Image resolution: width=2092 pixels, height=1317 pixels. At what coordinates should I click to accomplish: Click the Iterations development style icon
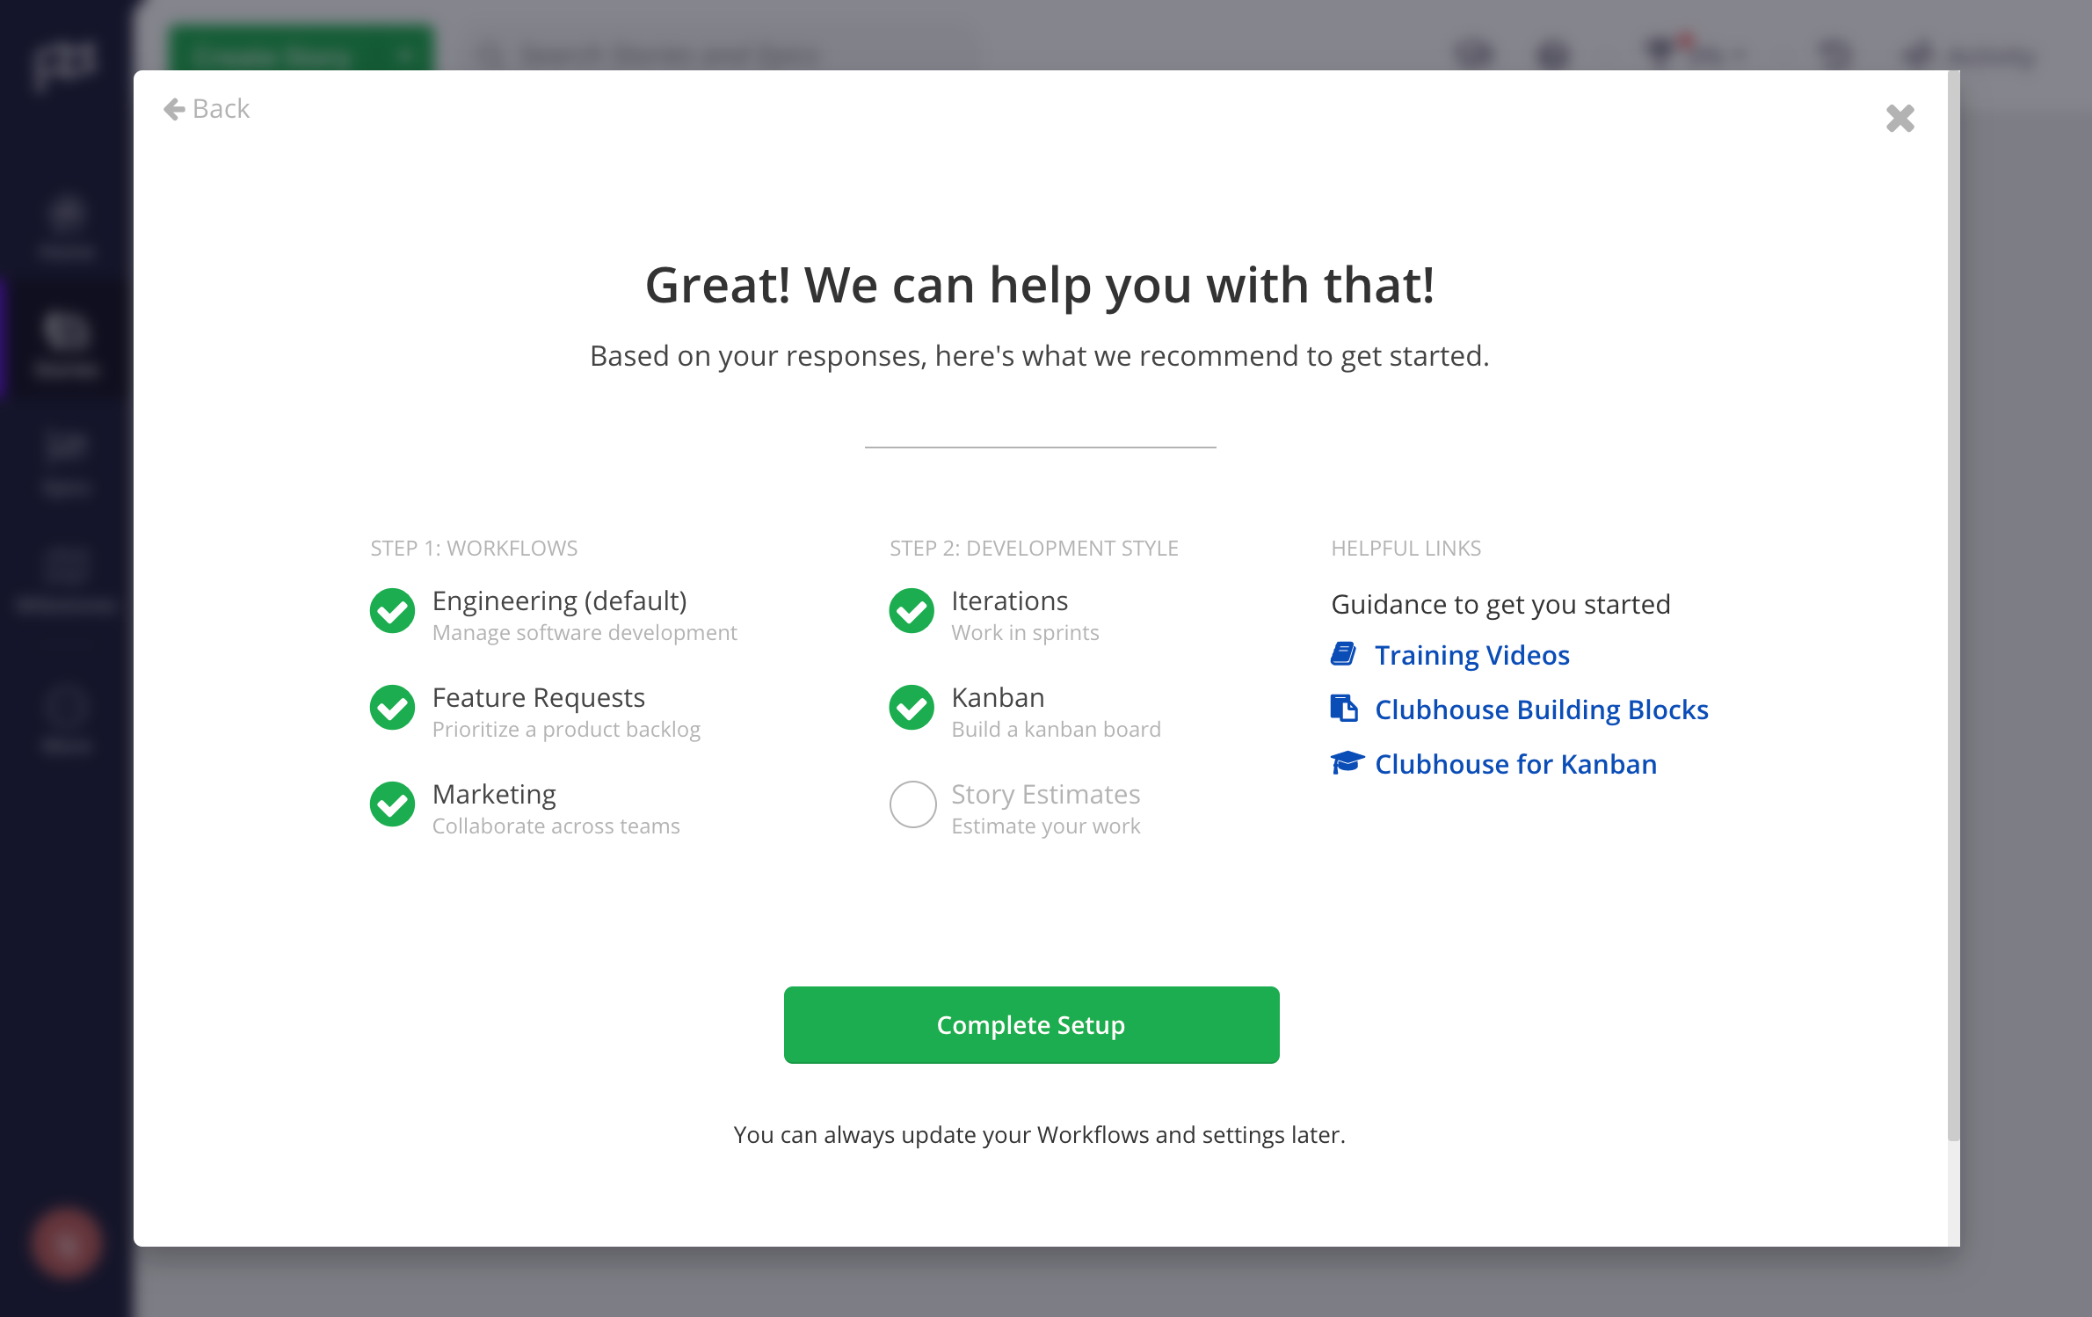(x=912, y=608)
